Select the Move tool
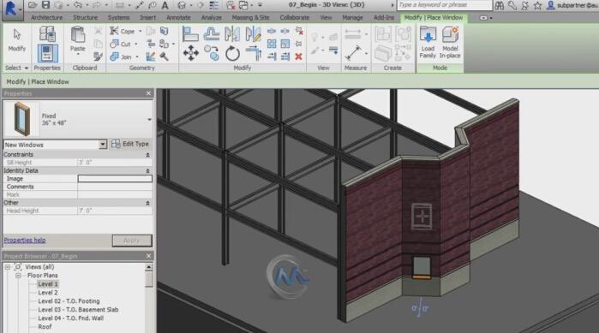Image resolution: width=599 pixels, height=333 pixels. [x=190, y=53]
